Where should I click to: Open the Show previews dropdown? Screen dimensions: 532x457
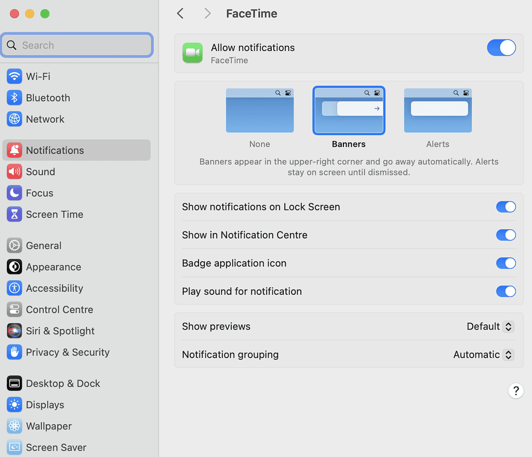point(489,326)
